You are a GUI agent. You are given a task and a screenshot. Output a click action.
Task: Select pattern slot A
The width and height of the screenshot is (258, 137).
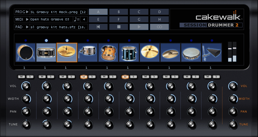pos(98,12)
